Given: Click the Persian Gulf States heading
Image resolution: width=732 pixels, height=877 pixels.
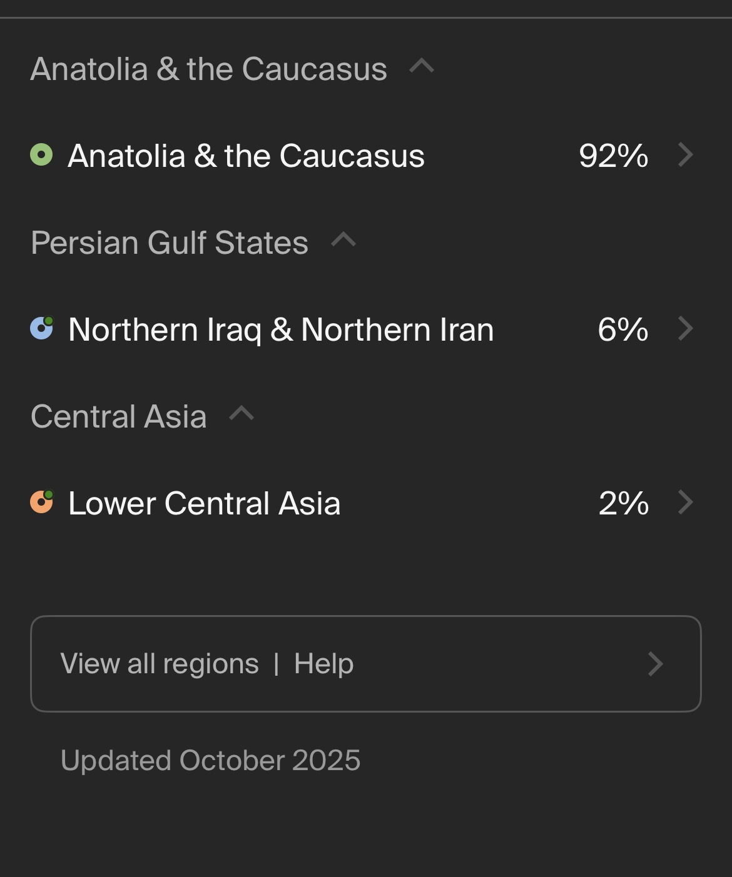Looking at the screenshot, I should click(170, 243).
